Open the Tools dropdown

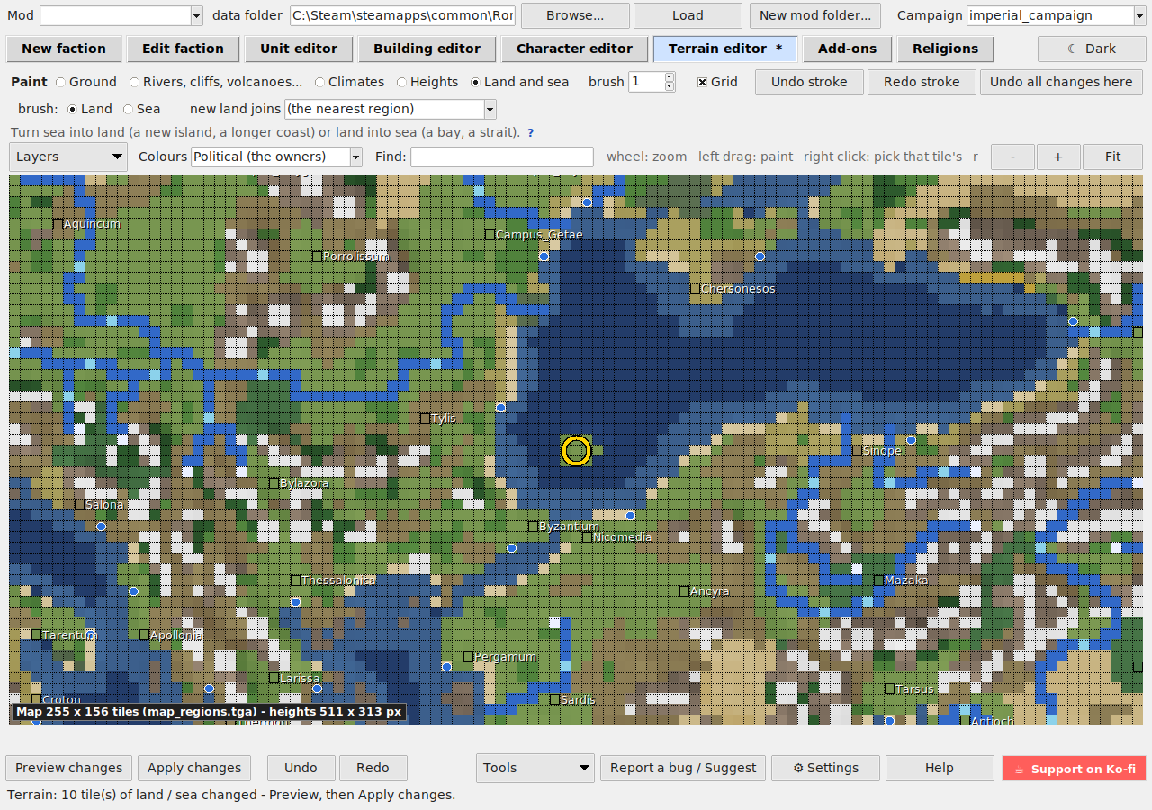click(x=535, y=768)
